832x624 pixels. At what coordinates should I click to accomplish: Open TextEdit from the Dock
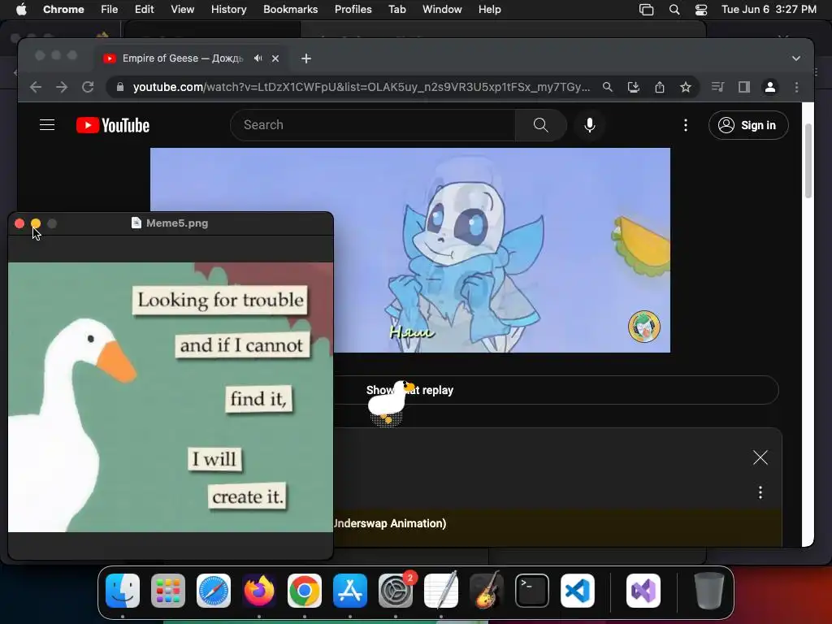point(441,591)
